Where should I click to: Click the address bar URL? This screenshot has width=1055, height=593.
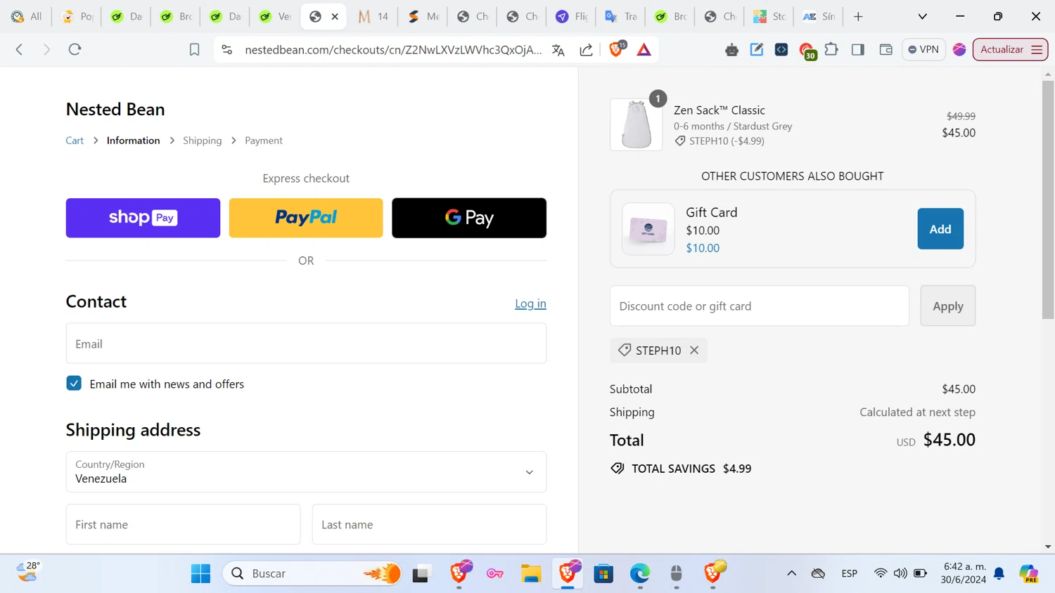(x=393, y=50)
